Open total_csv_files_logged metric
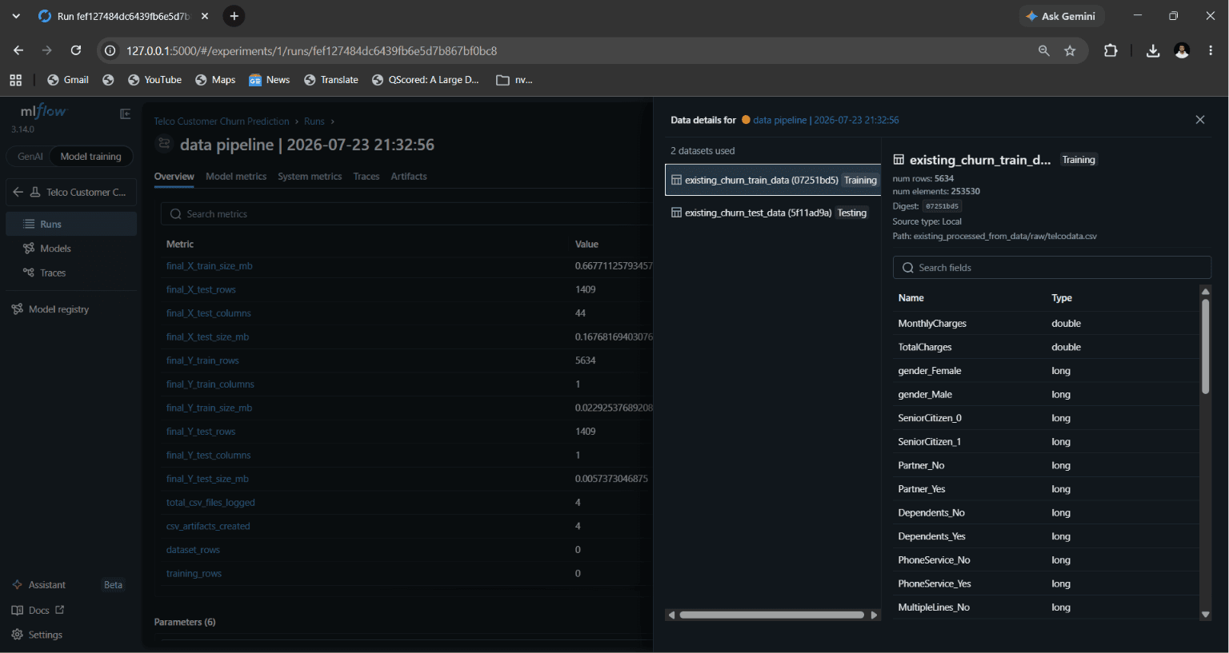1229x653 pixels. [210, 503]
